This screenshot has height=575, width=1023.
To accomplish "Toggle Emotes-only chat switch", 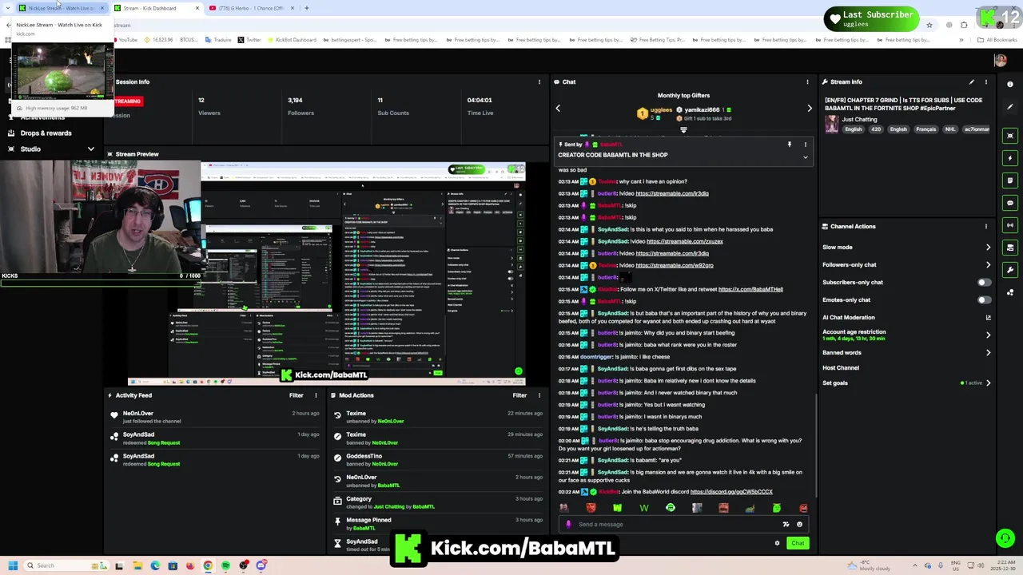I will (x=984, y=299).
